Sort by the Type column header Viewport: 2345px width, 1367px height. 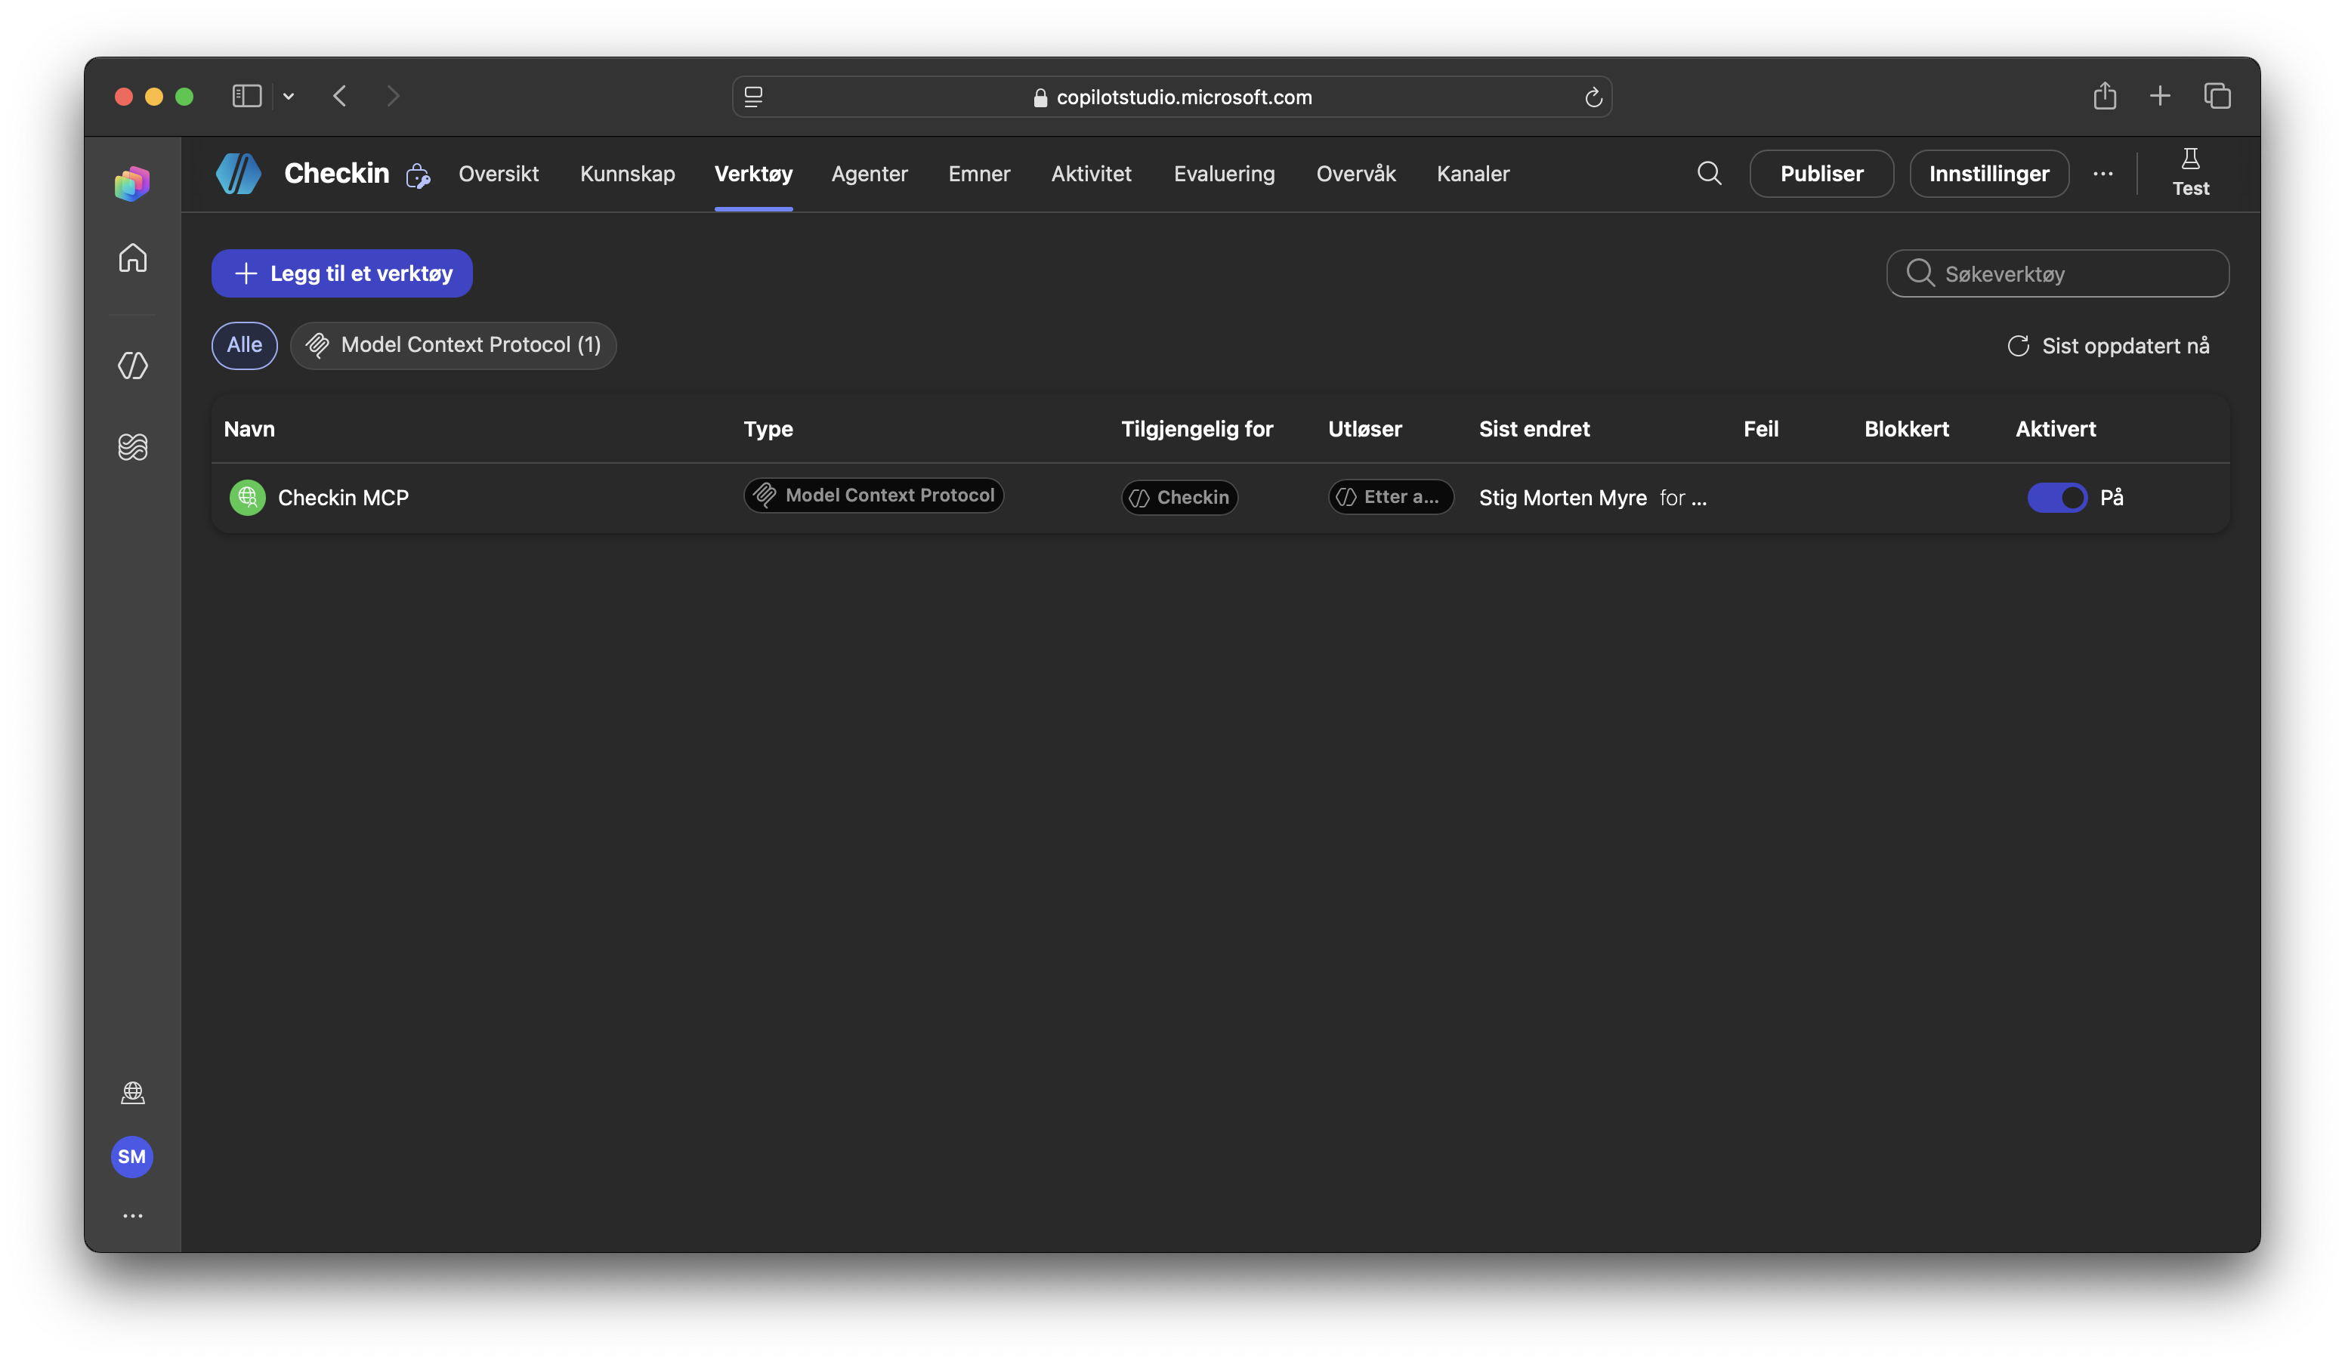(768, 429)
